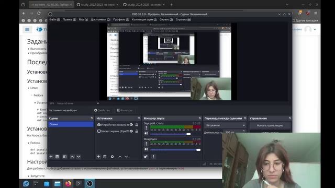The width and height of the screenshot is (335, 188).
Task: Move the scene up in Сцены panel
Action: [72, 157]
